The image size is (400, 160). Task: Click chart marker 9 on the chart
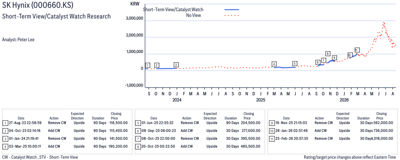(x=334, y=57)
